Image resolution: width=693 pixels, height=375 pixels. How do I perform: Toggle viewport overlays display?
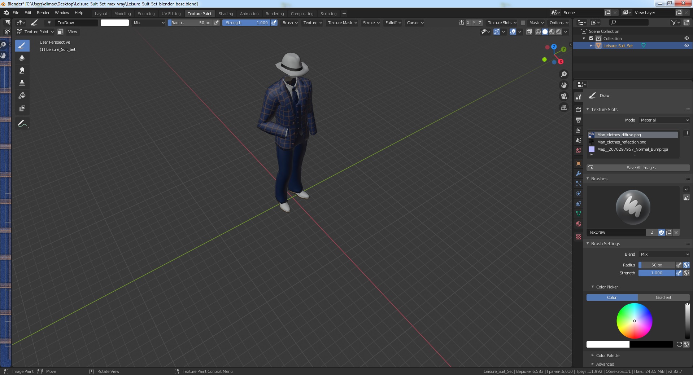(x=513, y=32)
